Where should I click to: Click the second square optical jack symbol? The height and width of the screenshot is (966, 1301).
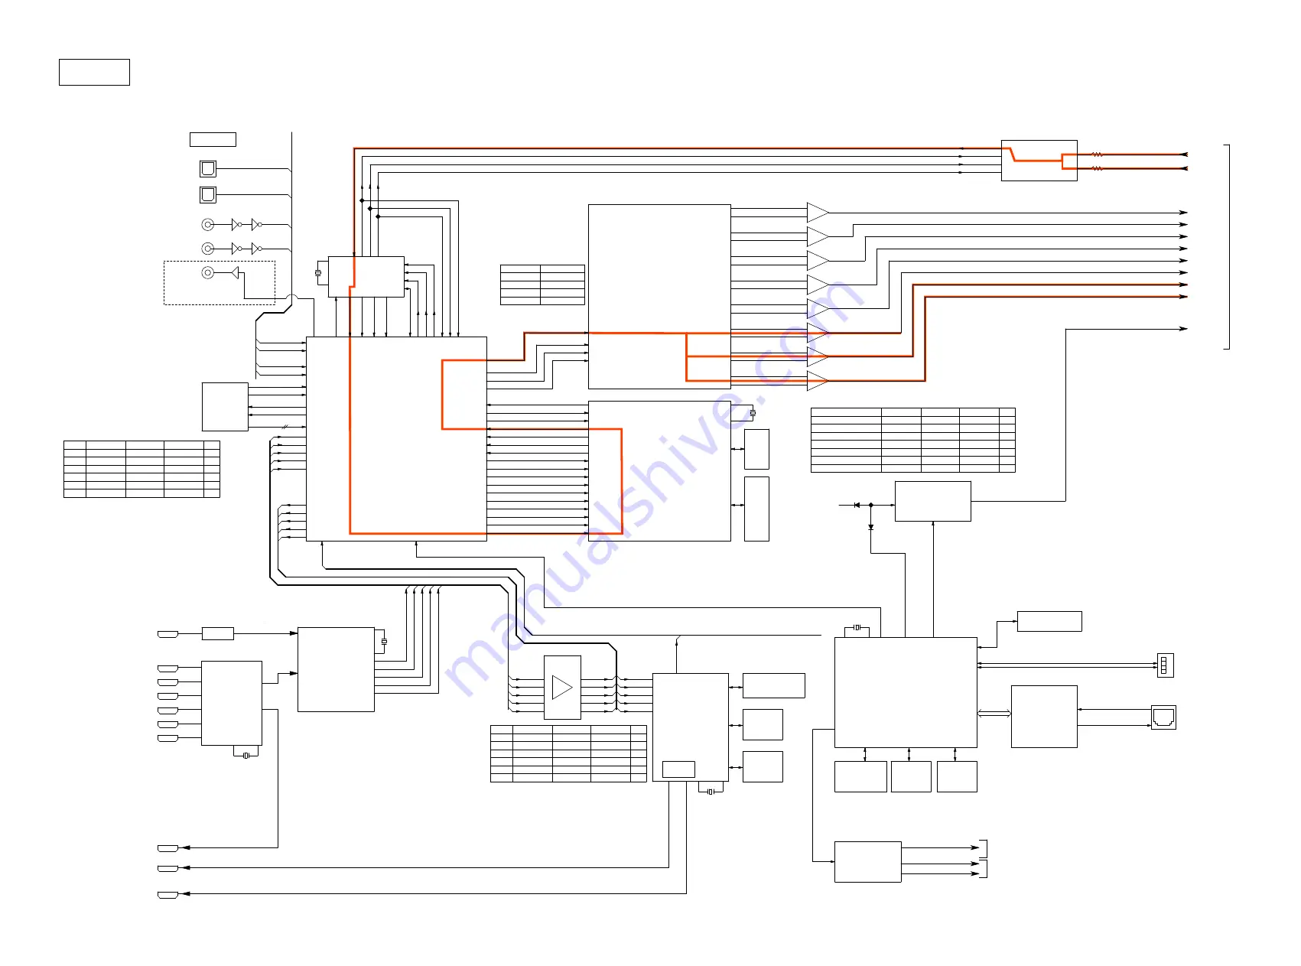pyautogui.click(x=208, y=194)
